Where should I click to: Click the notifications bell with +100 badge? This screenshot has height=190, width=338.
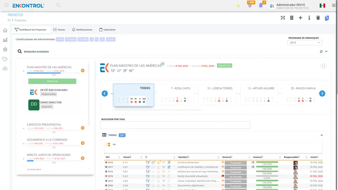[x=250, y=5]
